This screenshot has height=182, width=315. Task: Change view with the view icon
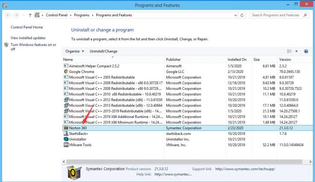click(289, 51)
